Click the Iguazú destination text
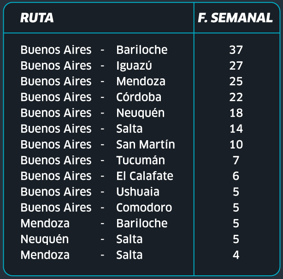 click(134, 65)
